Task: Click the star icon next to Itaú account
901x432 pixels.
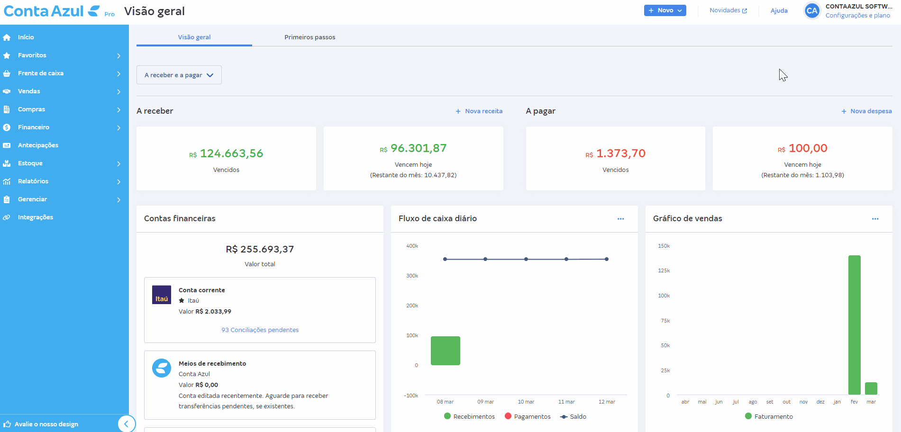Action: pos(182,300)
